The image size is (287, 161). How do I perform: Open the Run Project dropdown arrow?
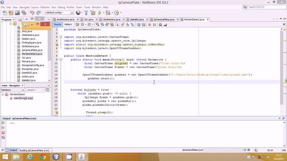pos(104,13)
